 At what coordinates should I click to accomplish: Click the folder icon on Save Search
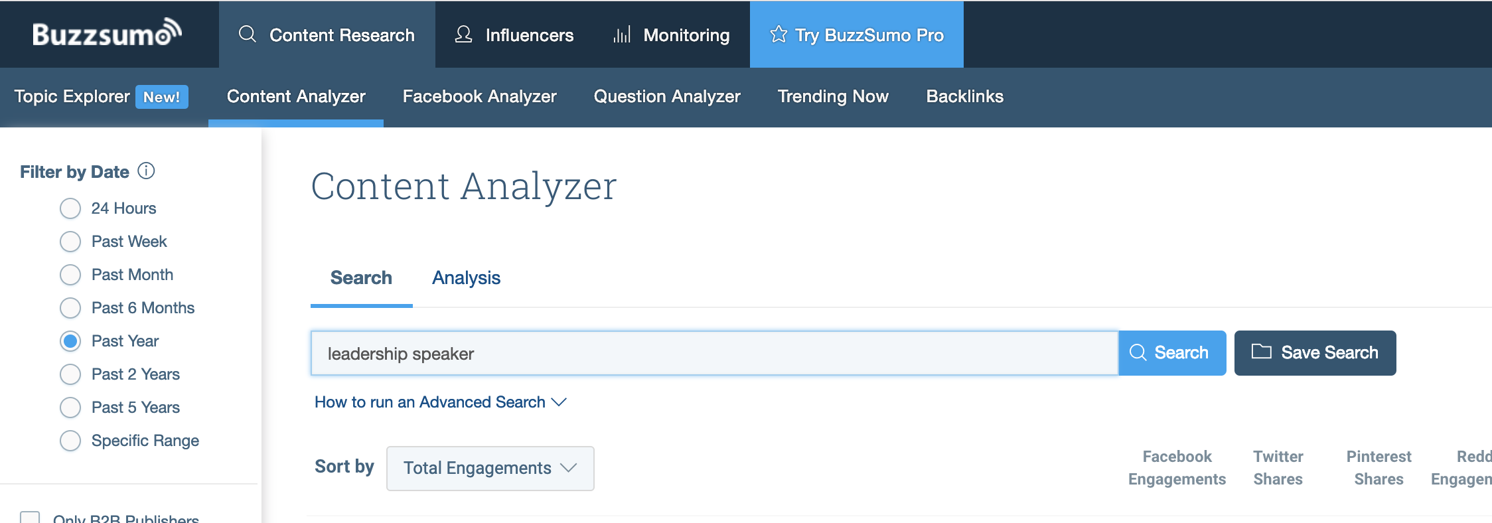(x=1261, y=351)
